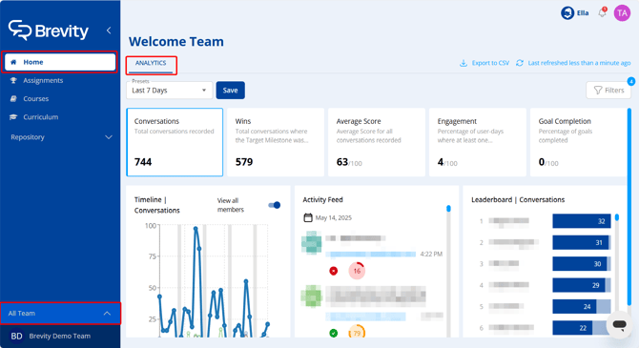639x348 pixels.
Task: Collapse the All Team selector
Action: (x=60, y=314)
